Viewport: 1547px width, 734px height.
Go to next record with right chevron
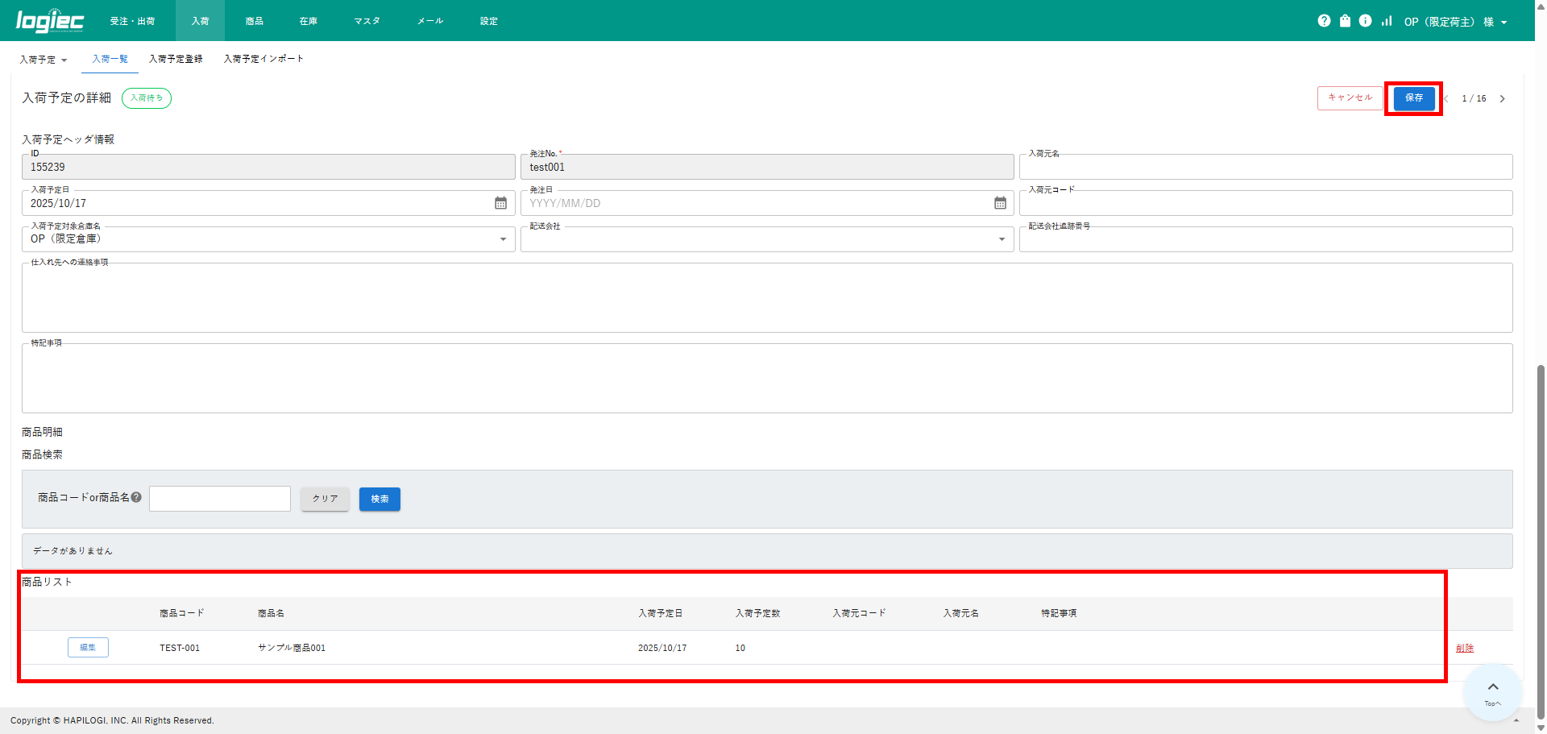1502,98
